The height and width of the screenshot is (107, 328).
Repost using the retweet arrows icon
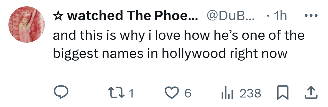tap(116, 93)
